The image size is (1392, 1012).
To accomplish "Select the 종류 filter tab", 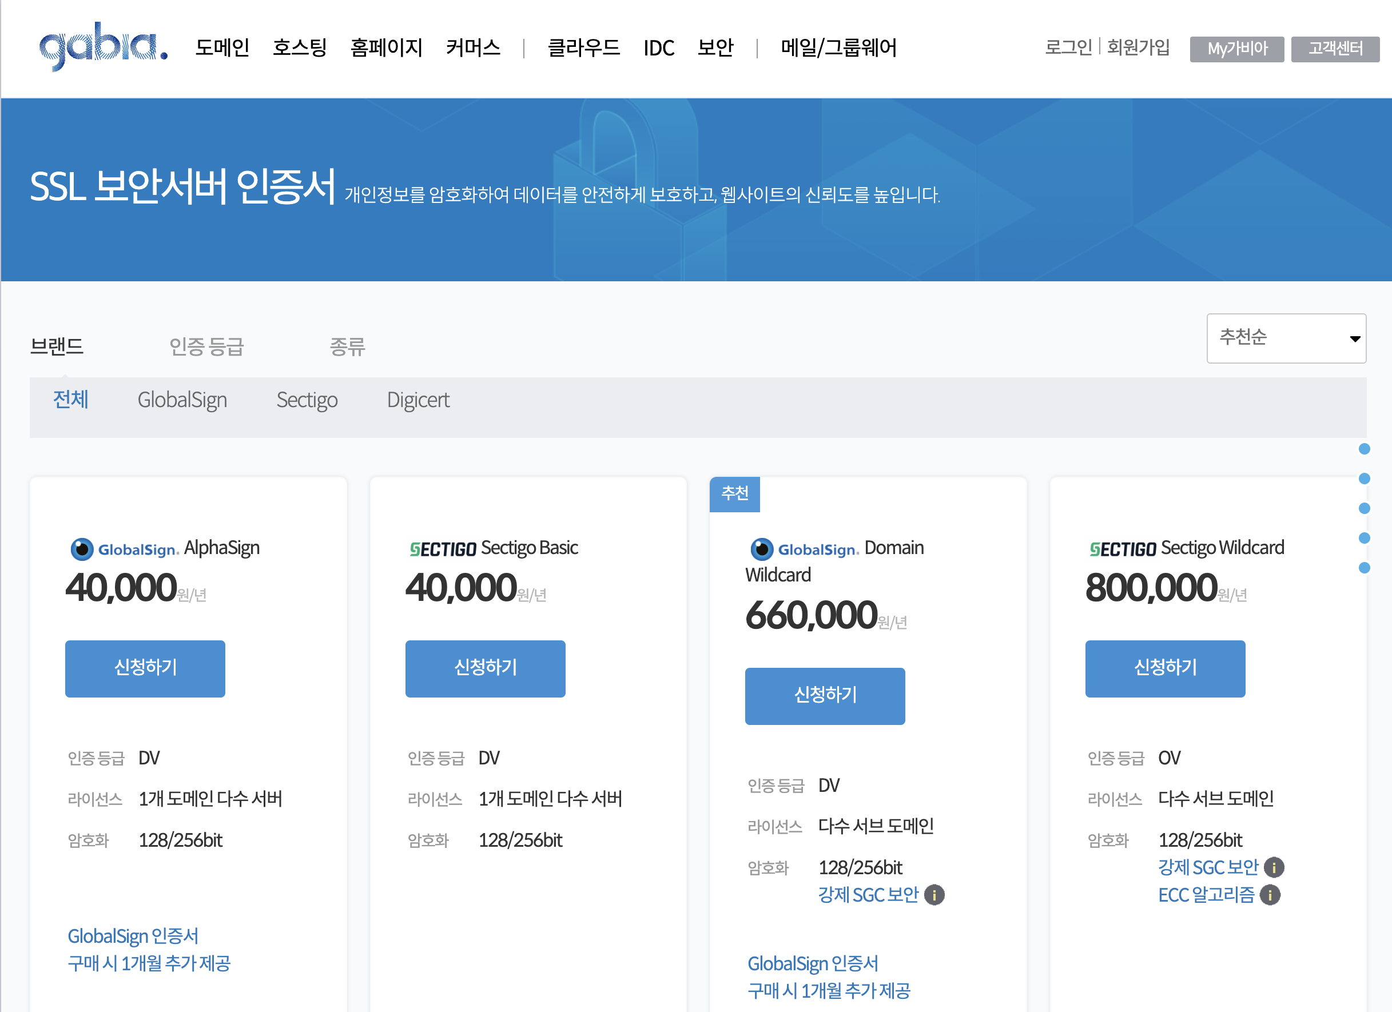I will pyautogui.click(x=347, y=346).
